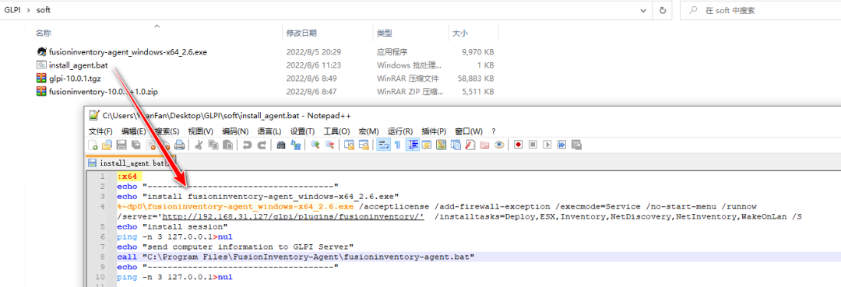Select the fusioninventory-10.0.1+1.0.zip file
Viewport: 841px width, 287px height.
103,92
